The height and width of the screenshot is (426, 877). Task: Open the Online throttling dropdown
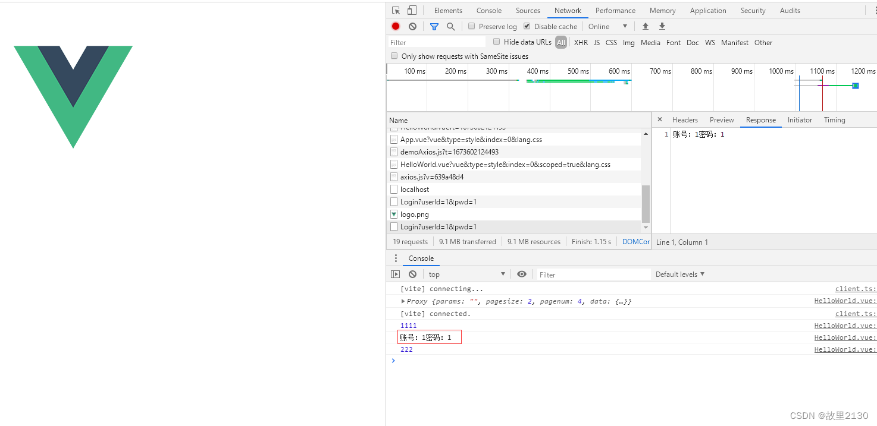607,26
